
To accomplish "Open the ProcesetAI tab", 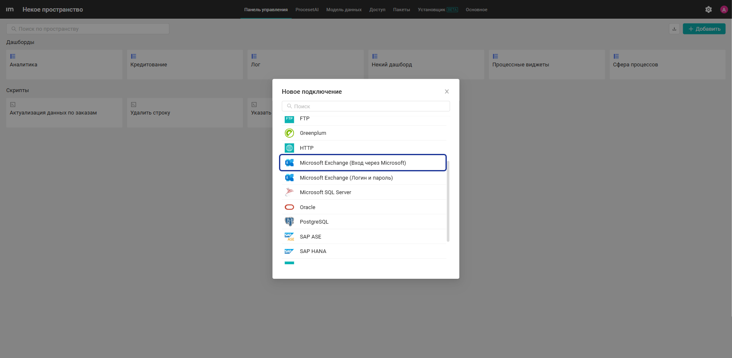I will pyautogui.click(x=307, y=10).
